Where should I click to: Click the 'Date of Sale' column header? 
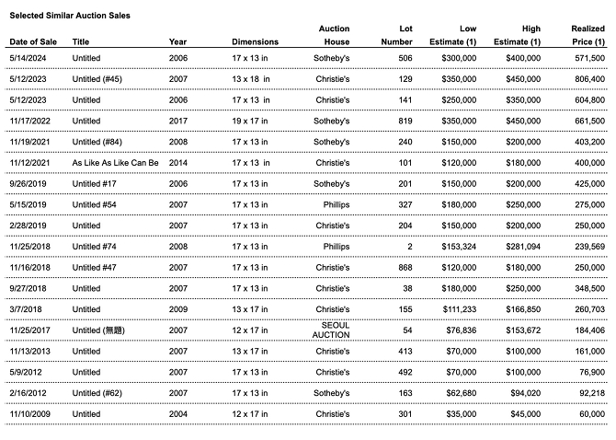(33, 42)
